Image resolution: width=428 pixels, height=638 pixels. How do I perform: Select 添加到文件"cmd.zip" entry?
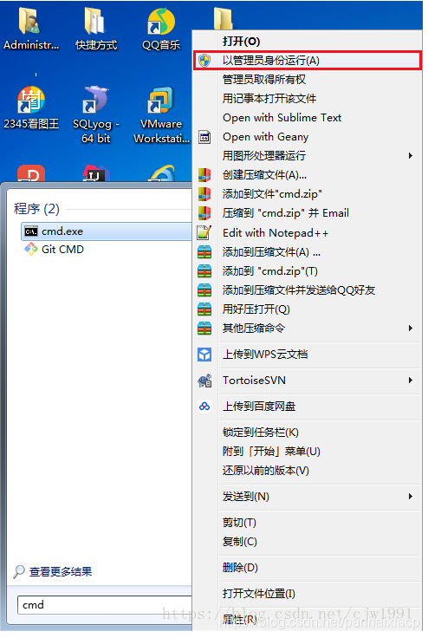309,196
